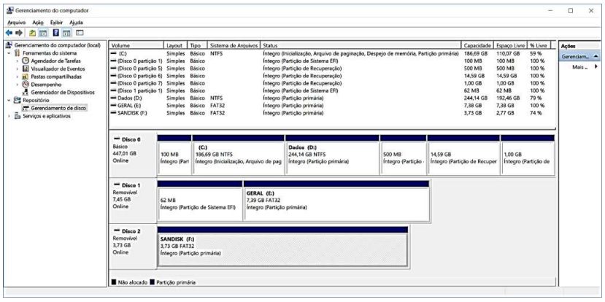Select the Visualizador de Eventos icon
The height and width of the screenshot is (302, 605).
pos(25,69)
